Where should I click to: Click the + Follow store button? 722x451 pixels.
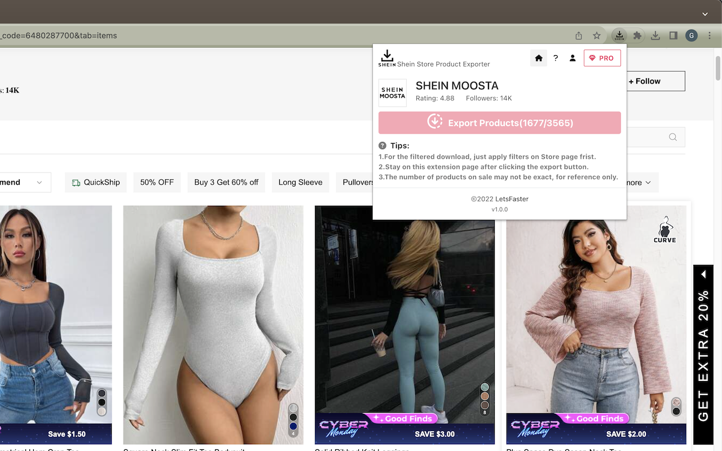tap(656, 81)
